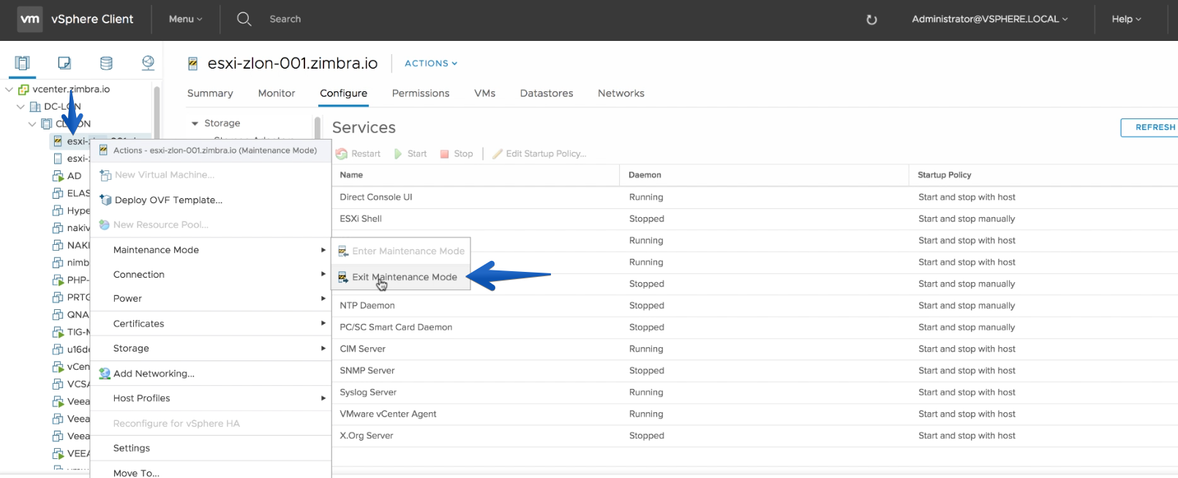Click the AD virtual machine icon
Image resolution: width=1178 pixels, height=478 pixels.
(59, 176)
